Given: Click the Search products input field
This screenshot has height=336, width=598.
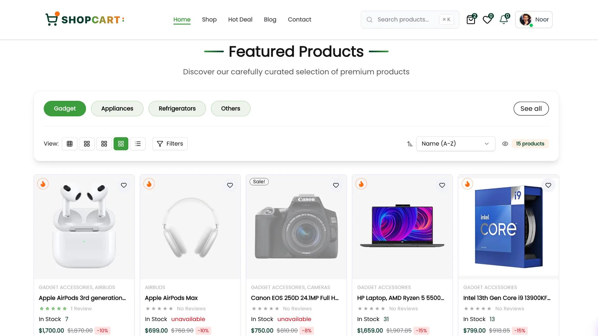Looking at the screenshot, I should (x=410, y=20).
